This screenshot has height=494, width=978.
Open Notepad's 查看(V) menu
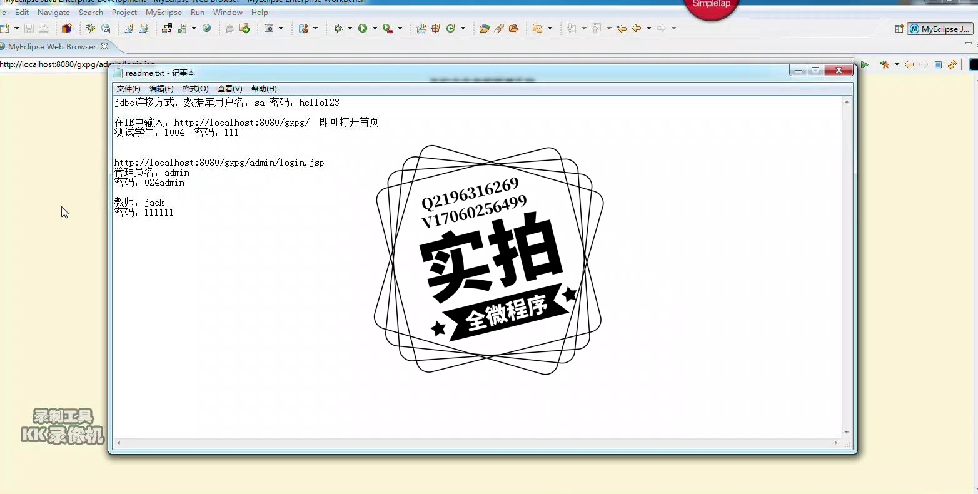(230, 89)
